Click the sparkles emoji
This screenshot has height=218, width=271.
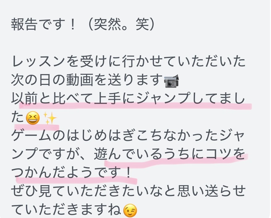click(50, 118)
